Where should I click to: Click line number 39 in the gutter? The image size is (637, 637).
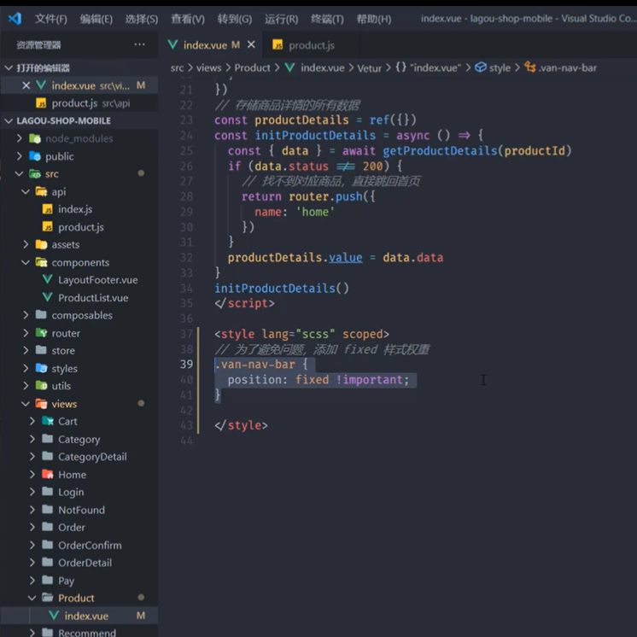186,364
